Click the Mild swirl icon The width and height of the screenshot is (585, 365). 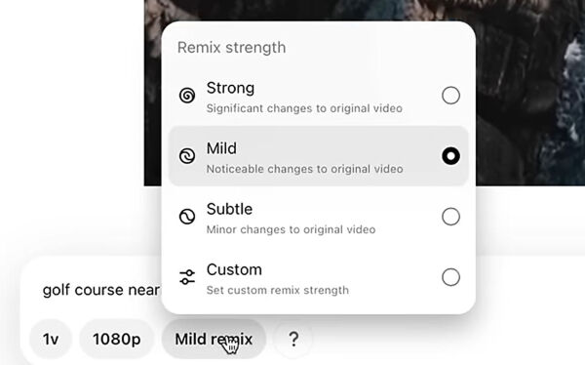[187, 156]
